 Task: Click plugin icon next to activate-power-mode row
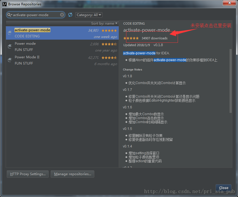pyautogui.click(x=10, y=33)
